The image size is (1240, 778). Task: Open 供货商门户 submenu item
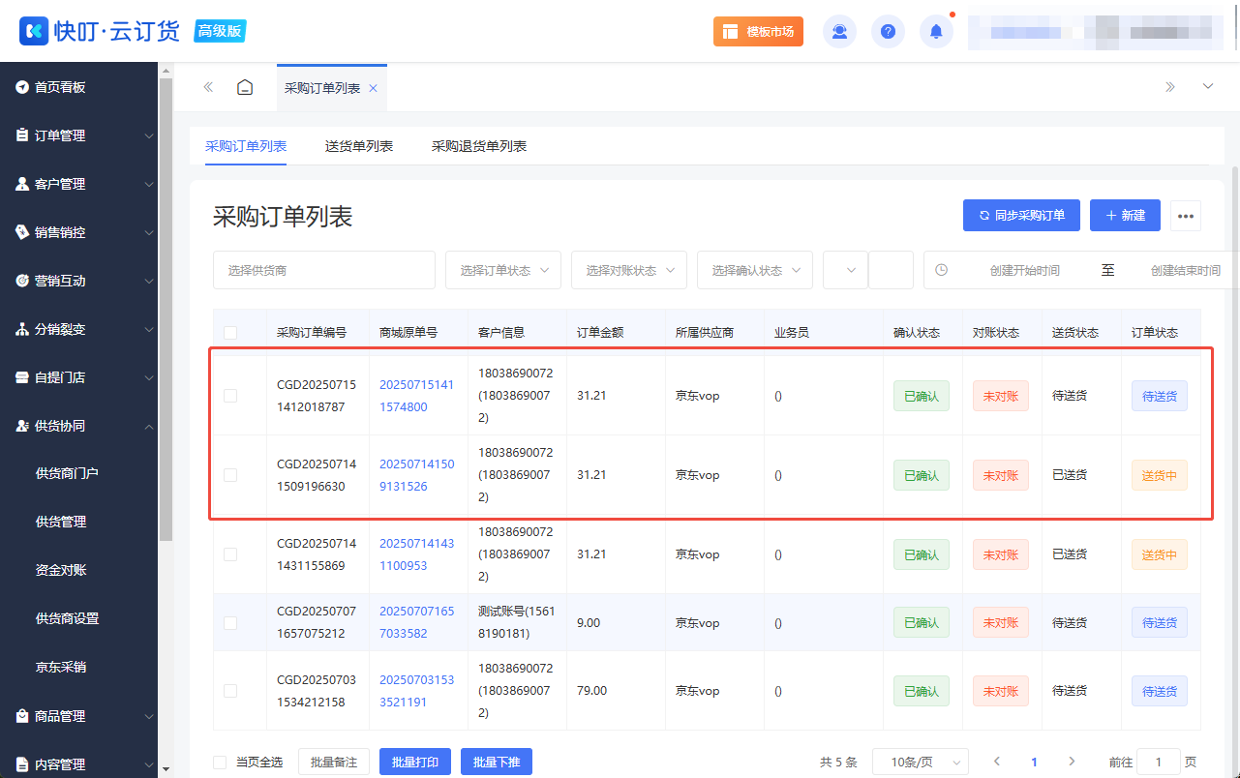coord(67,473)
